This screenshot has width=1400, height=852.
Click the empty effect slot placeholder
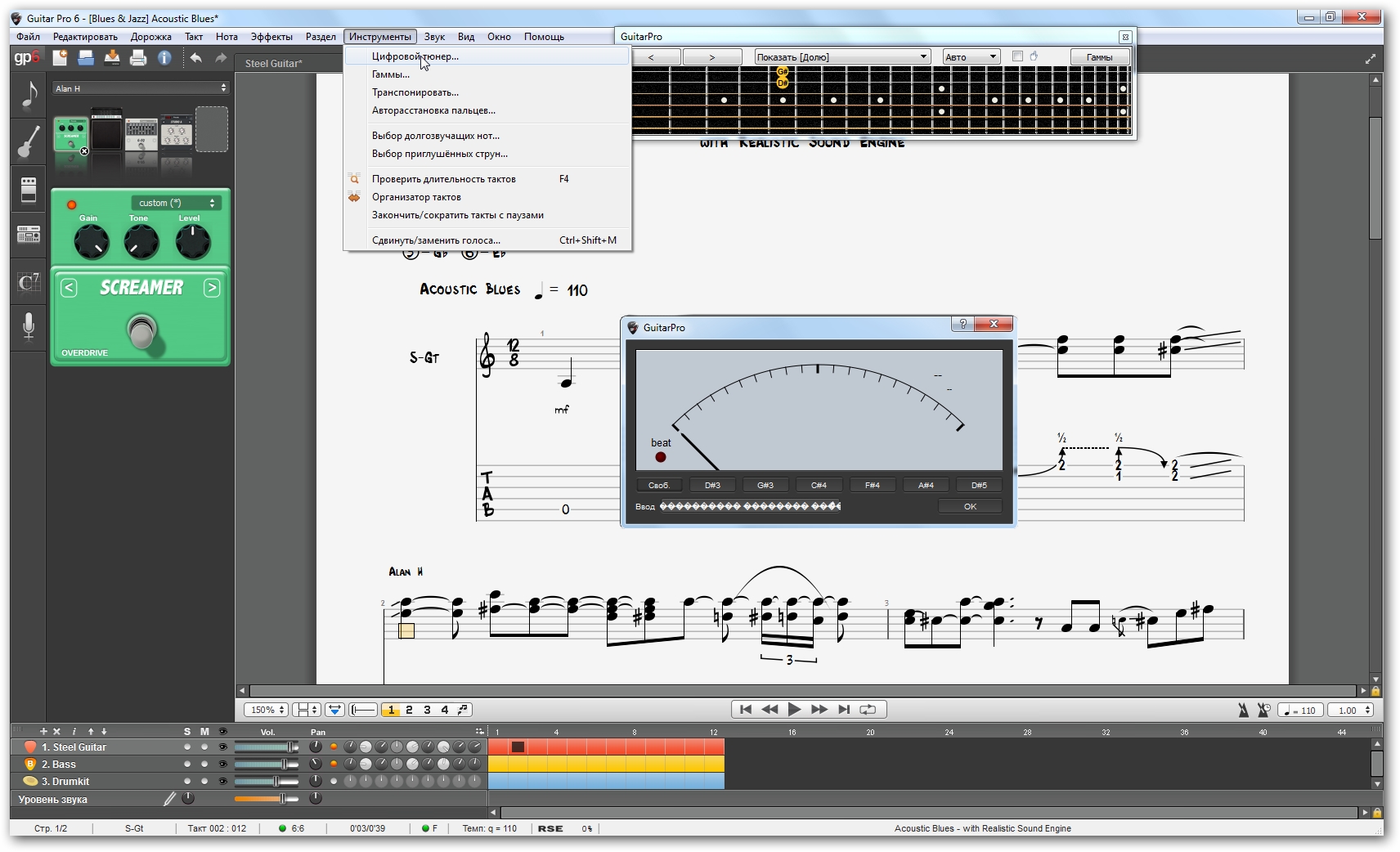coord(211,129)
